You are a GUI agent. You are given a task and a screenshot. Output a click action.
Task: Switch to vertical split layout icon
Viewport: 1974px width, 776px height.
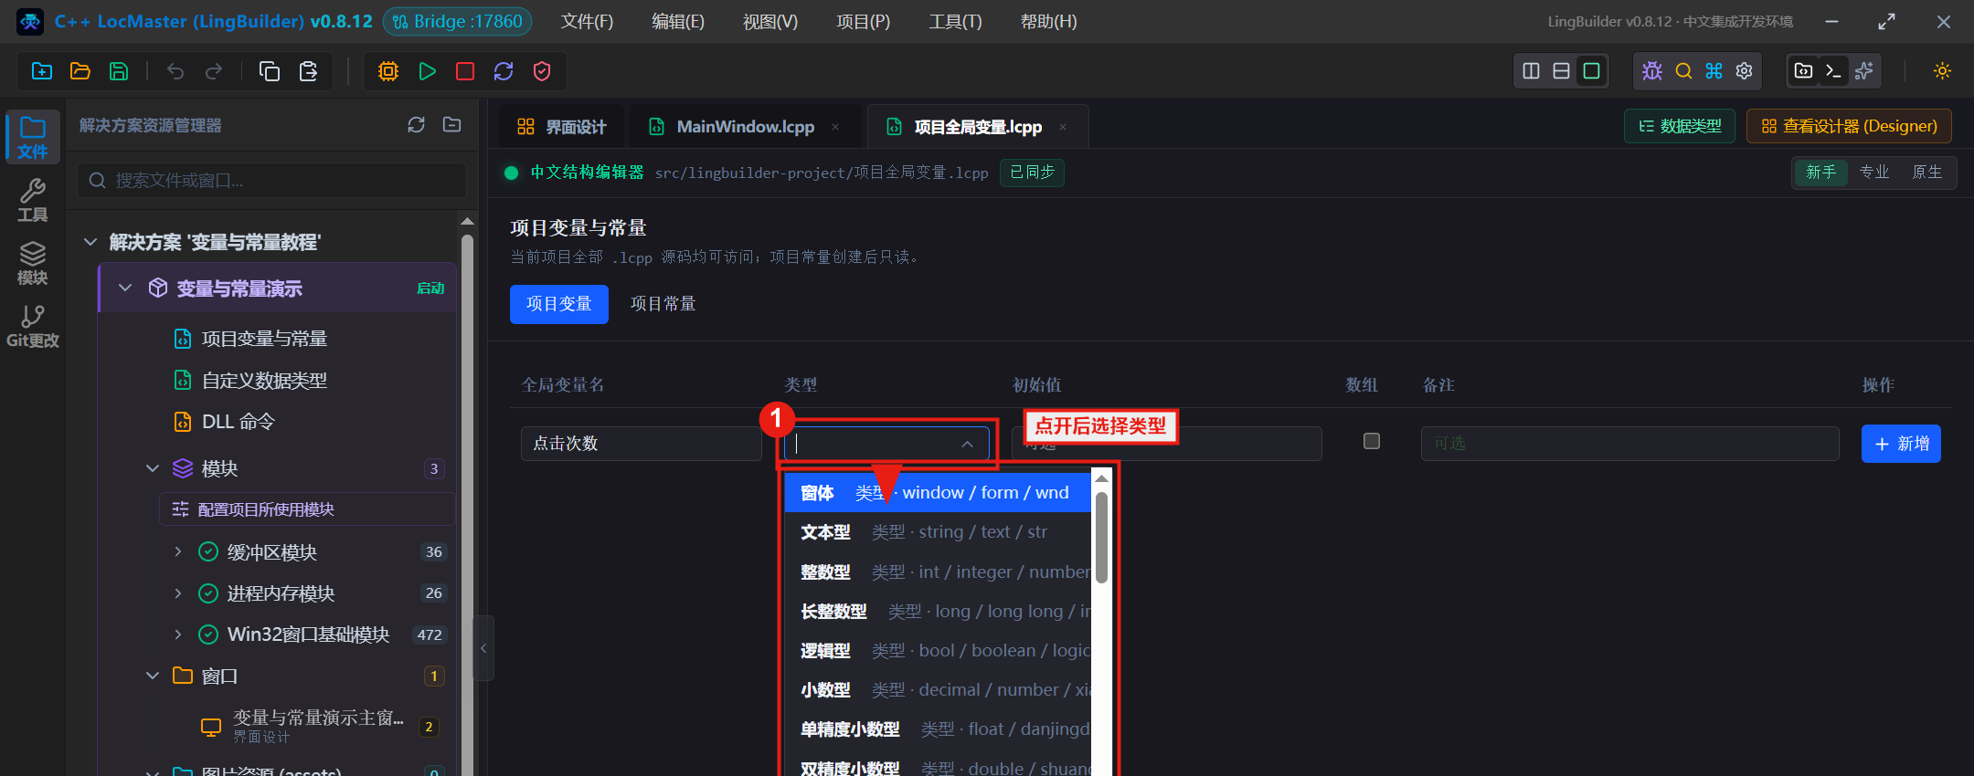(x=1532, y=71)
